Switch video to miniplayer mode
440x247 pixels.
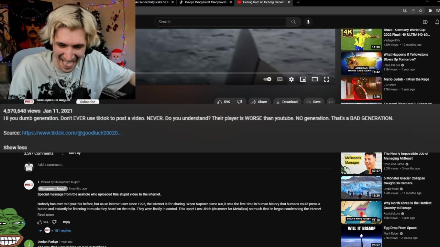point(303,79)
